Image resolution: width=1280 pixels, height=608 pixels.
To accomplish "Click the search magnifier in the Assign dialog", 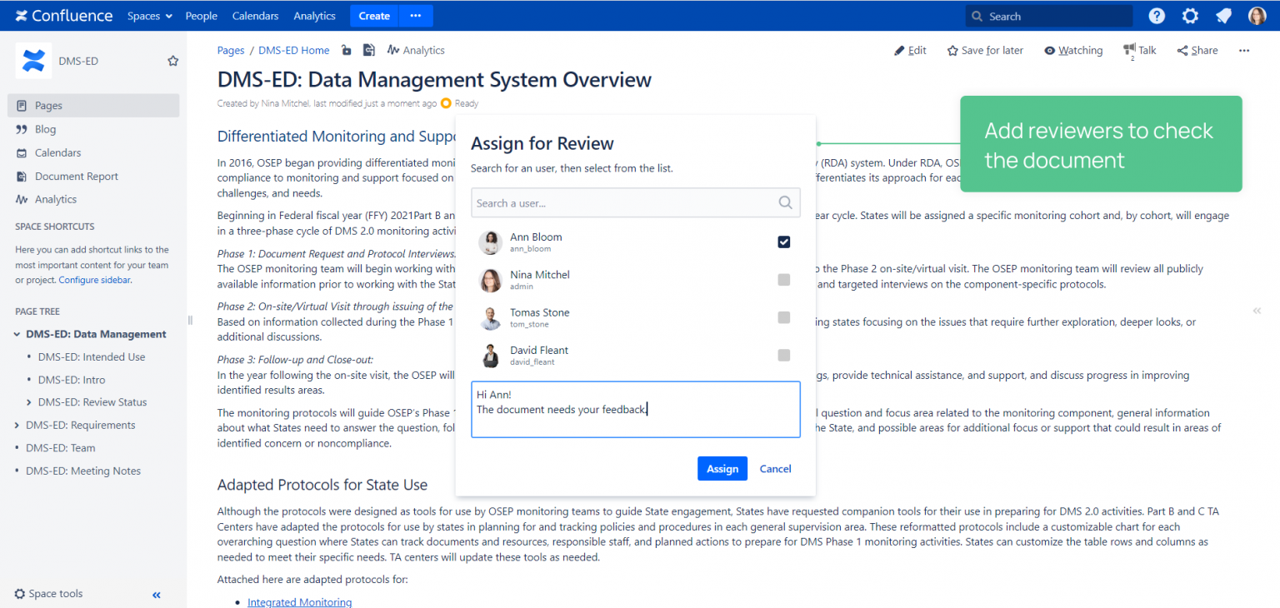I will pyautogui.click(x=784, y=202).
